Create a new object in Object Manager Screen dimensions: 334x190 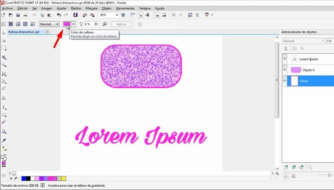click(286, 167)
